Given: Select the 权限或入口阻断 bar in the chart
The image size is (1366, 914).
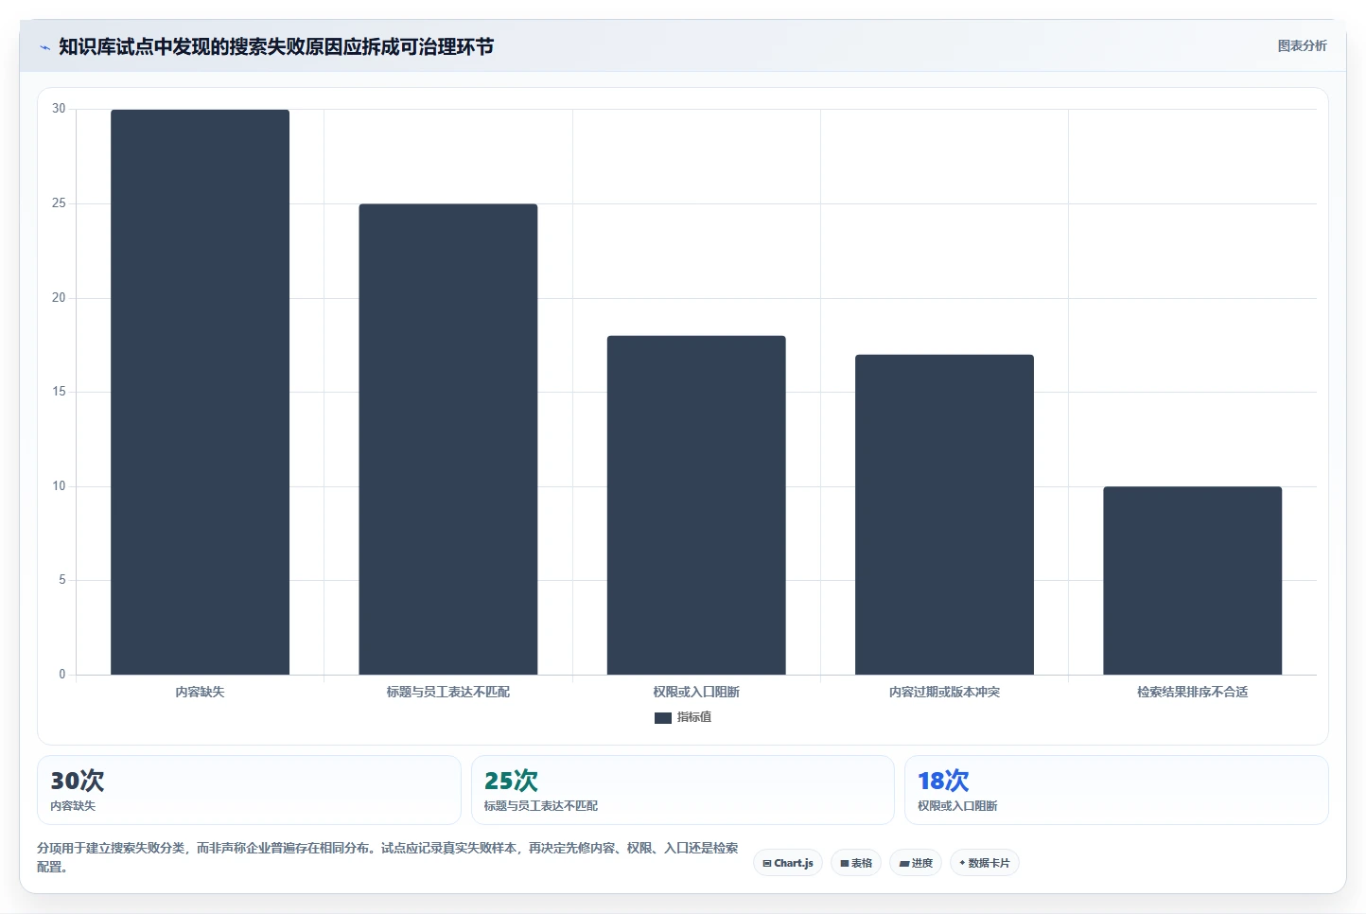Looking at the screenshot, I should [x=696, y=505].
